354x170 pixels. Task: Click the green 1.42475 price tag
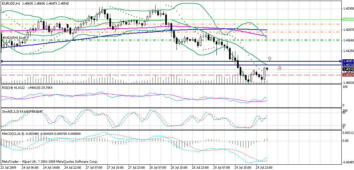(348, 20)
